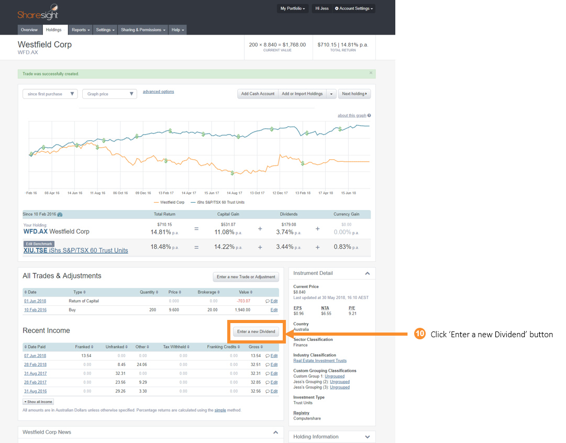Open the Reports menu
This screenshot has width=566, height=443.
[81, 30]
